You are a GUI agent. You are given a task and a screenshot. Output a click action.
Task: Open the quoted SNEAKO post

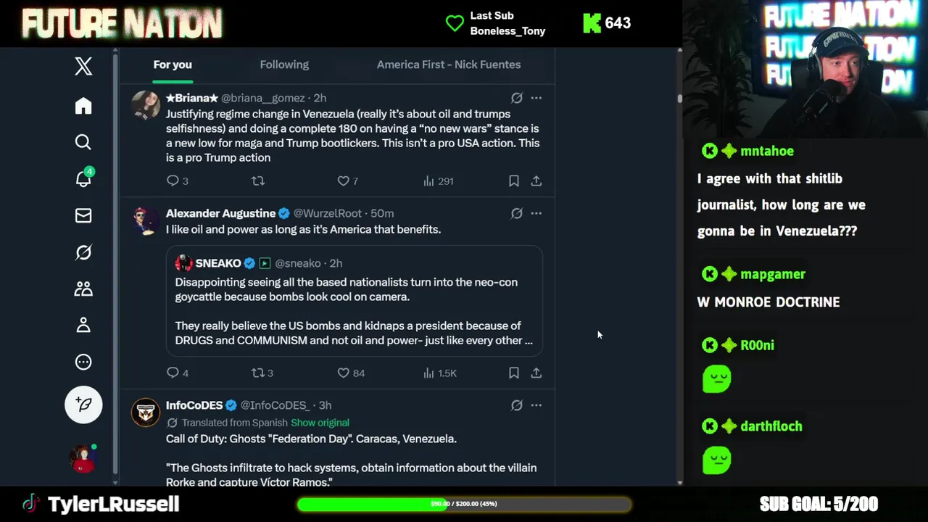pyautogui.click(x=354, y=304)
